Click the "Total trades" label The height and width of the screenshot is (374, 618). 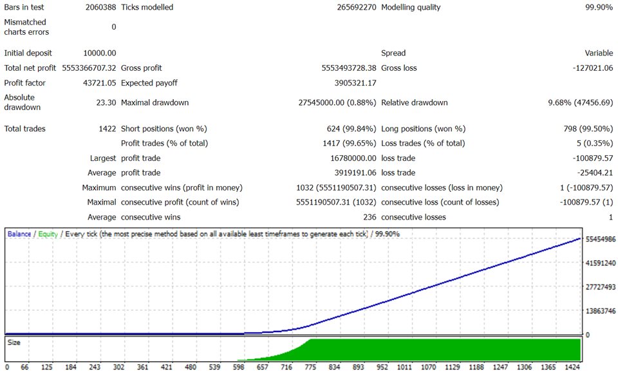tap(25, 129)
